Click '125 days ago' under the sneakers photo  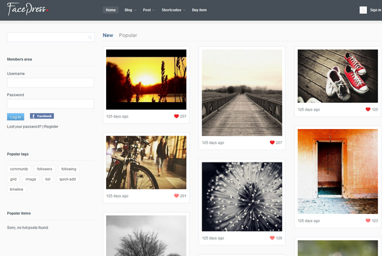pyautogui.click(x=309, y=109)
